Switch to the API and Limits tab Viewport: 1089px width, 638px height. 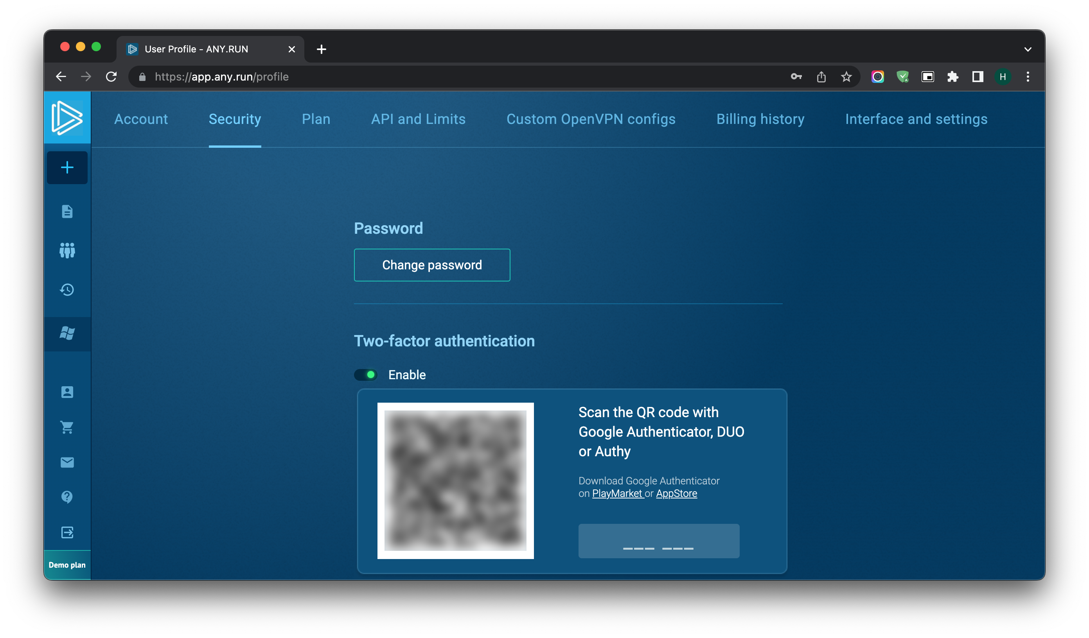[418, 119]
